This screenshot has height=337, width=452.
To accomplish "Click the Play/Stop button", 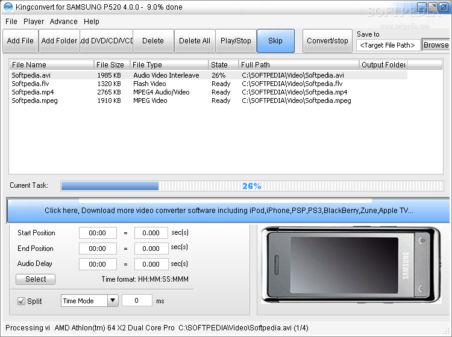I will point(236,41).
